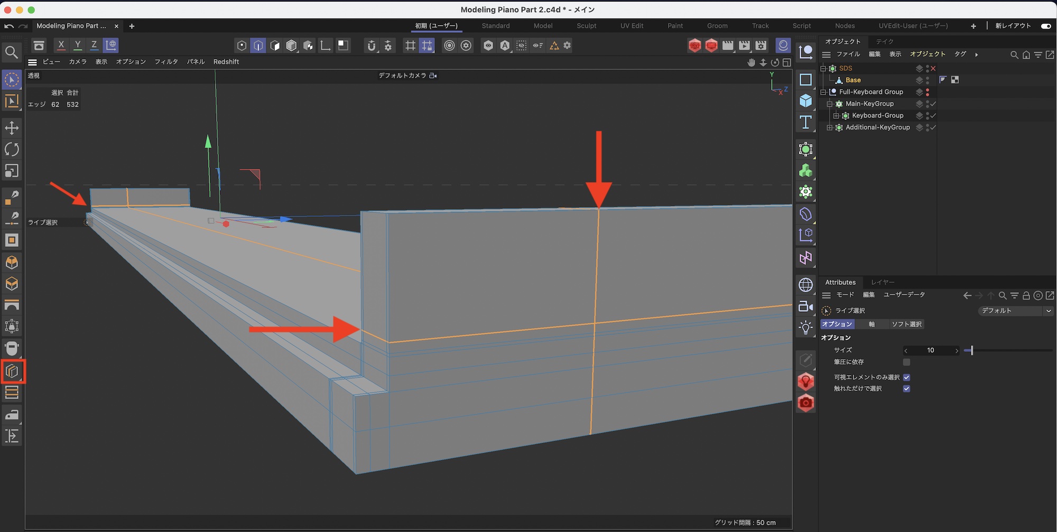Image resolution: width=1057 pixels, height=532 pixels.
Task: Add a Text spline object
Action: (x=805, y=123)
